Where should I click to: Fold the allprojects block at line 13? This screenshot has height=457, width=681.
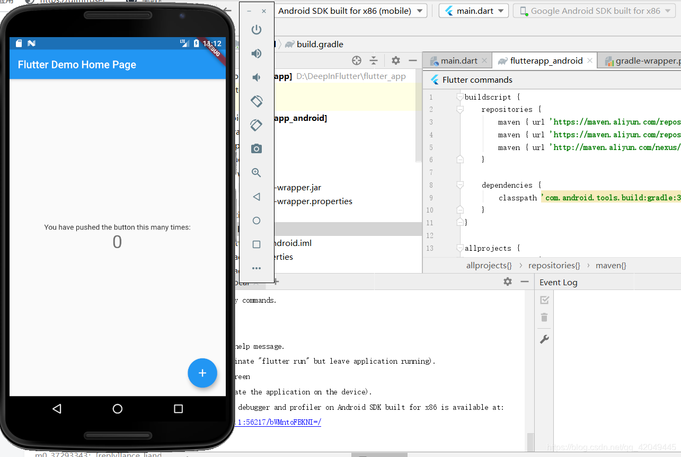(x=460, y=248)
